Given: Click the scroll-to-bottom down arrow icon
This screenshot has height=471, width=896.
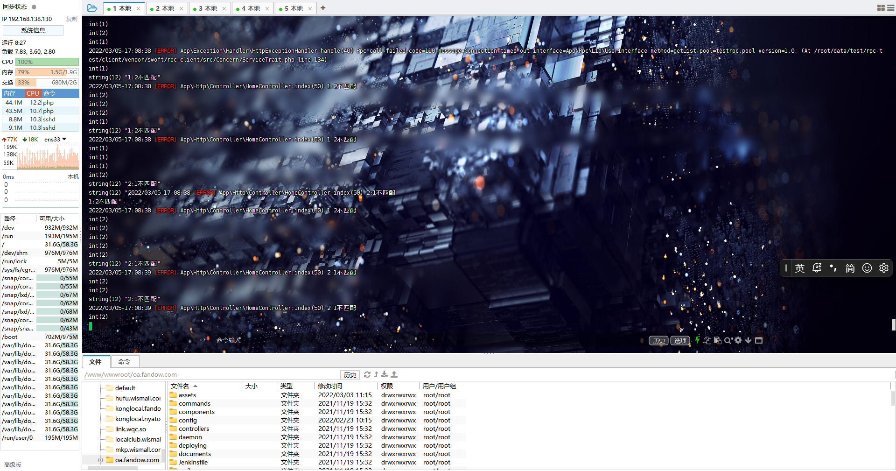Looking at the screenshot, I should 749,340.
